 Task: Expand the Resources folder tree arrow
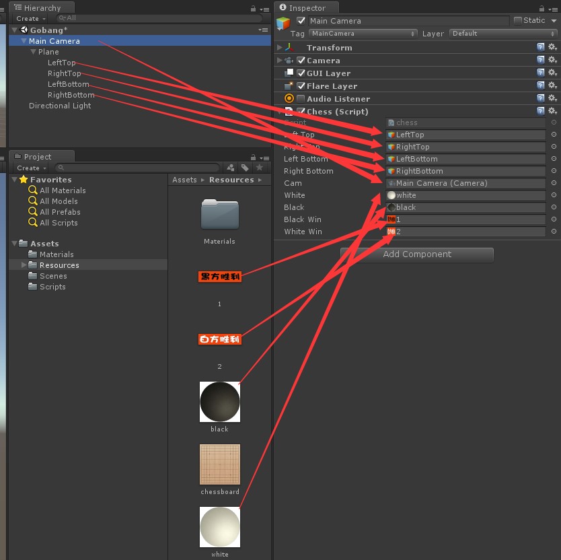[x=24, y=265]
